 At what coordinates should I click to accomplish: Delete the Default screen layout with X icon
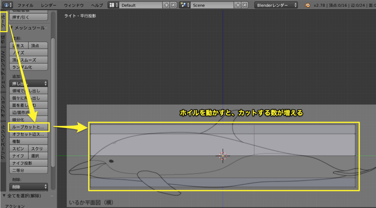pos(173,5)
